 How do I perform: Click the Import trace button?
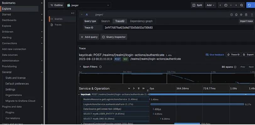[x=246, y=21]
